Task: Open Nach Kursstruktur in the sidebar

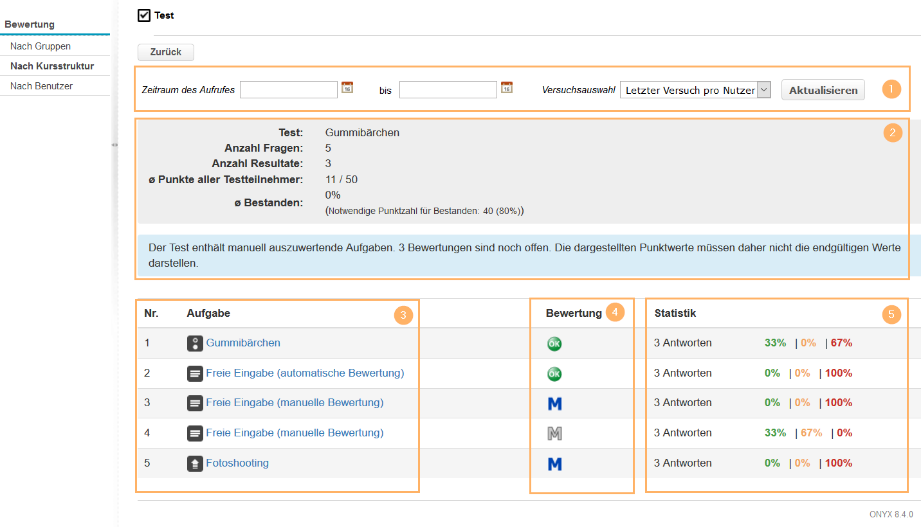Action: [x=52, y=66]
